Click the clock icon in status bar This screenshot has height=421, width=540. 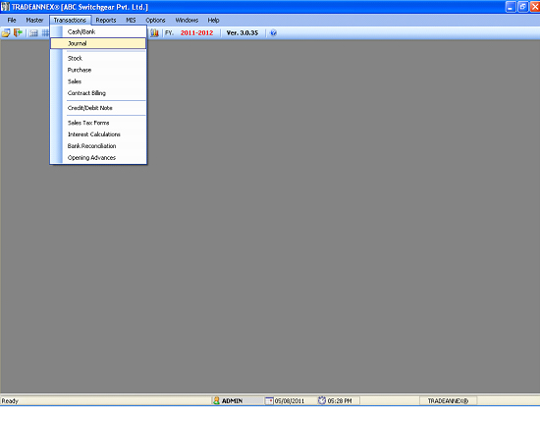click(x=322, y=400)
